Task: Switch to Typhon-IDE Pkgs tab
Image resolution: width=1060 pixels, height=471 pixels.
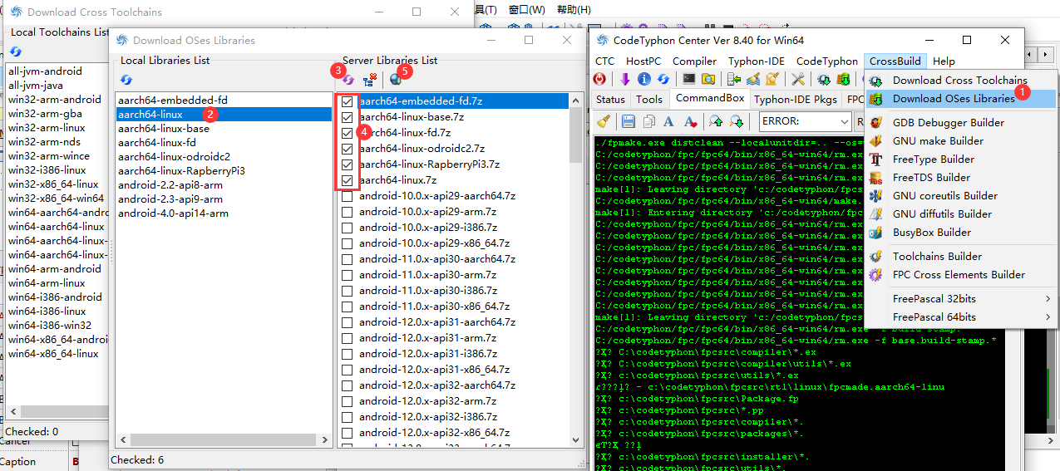Action: pos(796,99)
